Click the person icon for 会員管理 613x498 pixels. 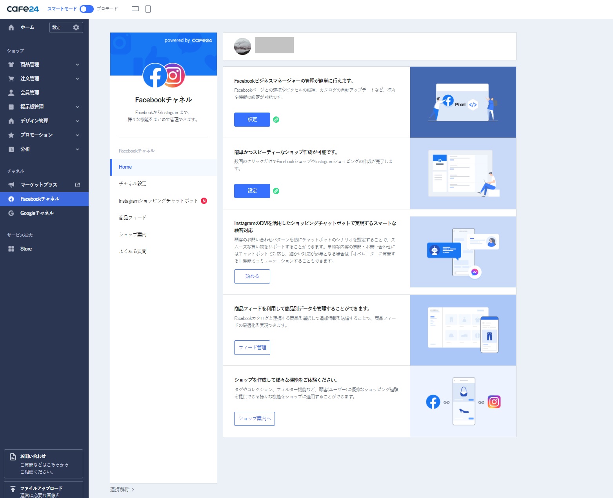11,93
